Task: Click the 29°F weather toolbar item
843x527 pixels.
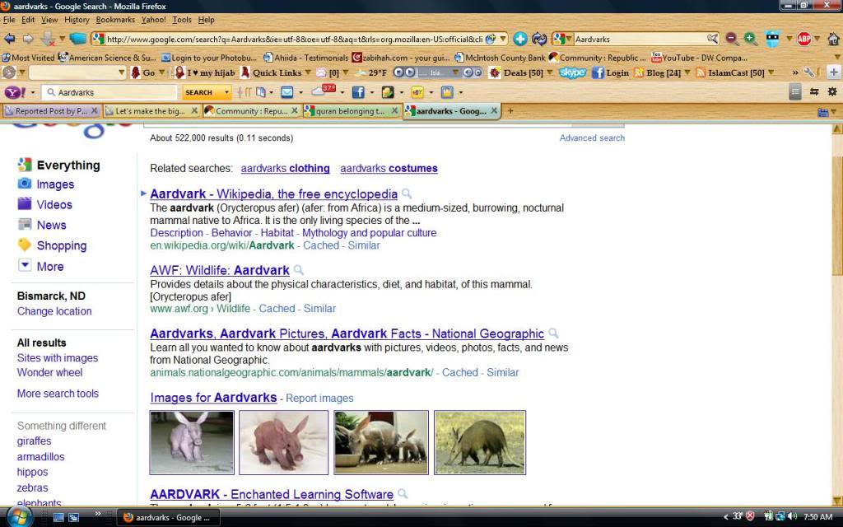Action: click(x=371, y=72)
